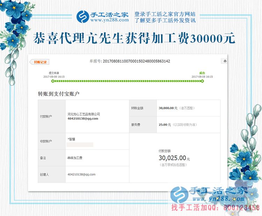
Task: Open the www.yn288.com link in header
Action: tap(110, 20)
